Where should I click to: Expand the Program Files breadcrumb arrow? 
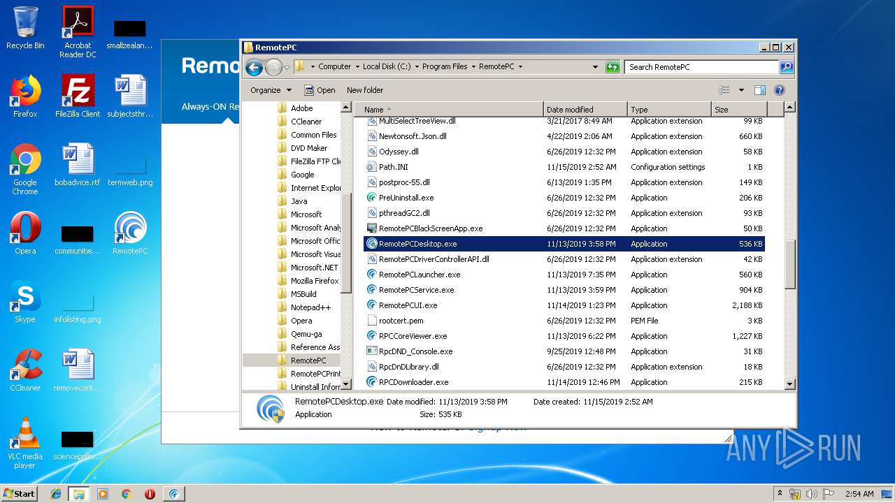[473, 67]
